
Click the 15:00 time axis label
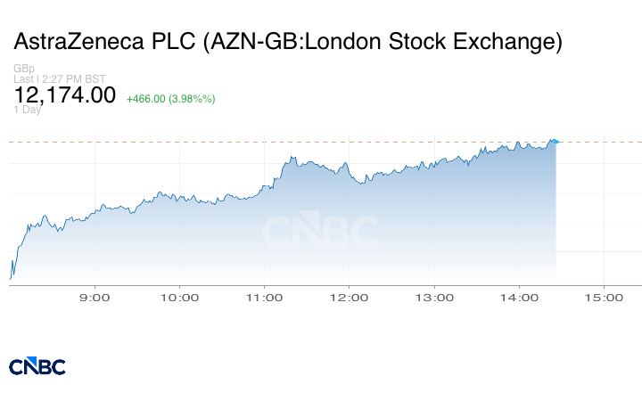[604, 298]
